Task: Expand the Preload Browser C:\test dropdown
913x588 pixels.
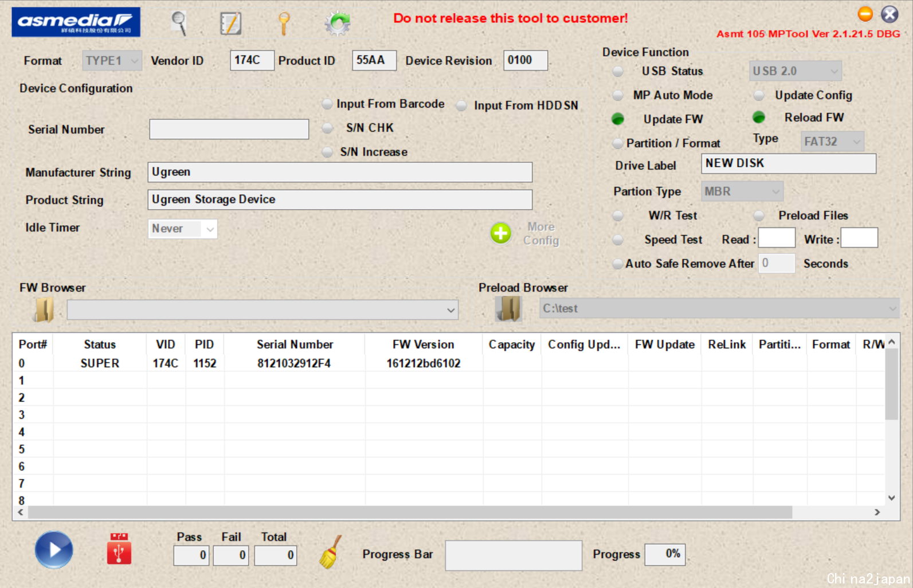Action: (x=892, y=308)
